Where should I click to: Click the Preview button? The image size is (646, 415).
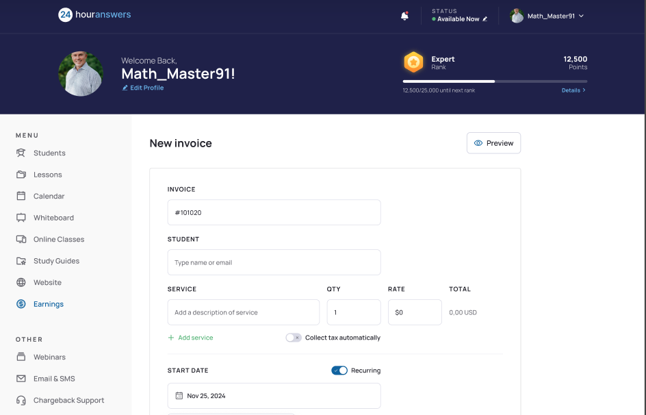[493, 143]
